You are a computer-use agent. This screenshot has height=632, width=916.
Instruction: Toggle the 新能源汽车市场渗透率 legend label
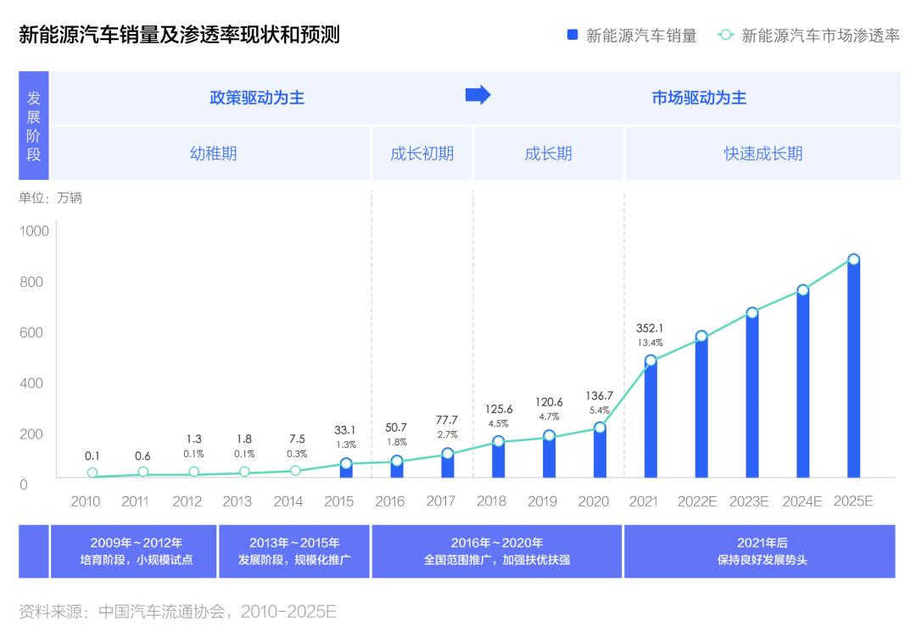coord(820,36)
